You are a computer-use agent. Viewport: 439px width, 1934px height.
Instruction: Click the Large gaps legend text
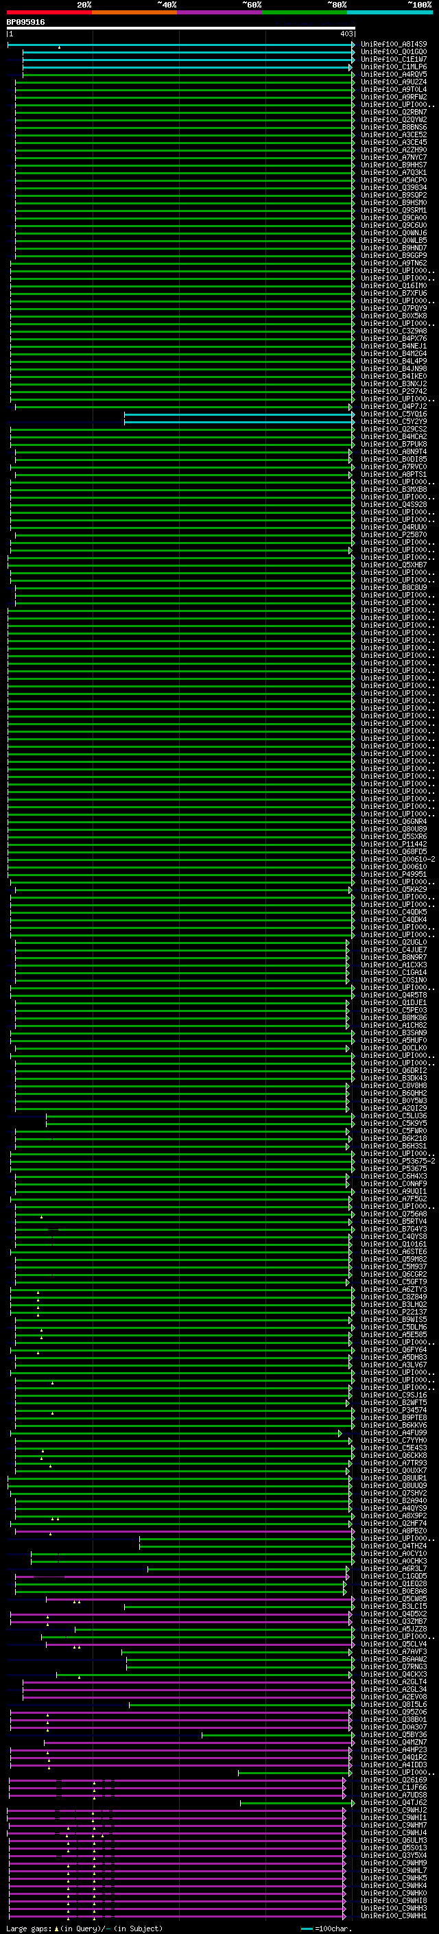pyautogui.click(x=29, y=1928)
